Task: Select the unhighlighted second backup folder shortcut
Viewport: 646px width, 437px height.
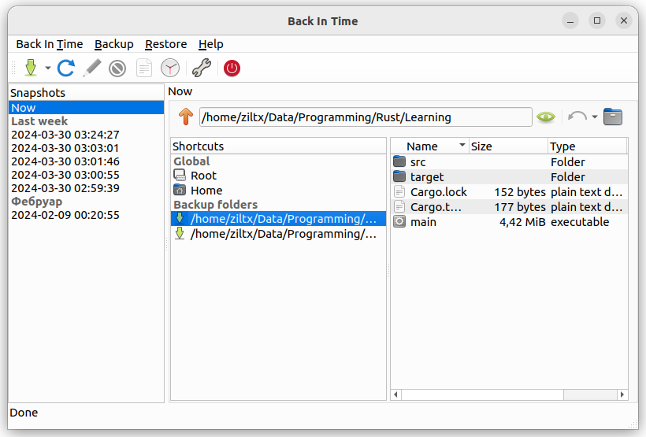Action: point(279,234)
